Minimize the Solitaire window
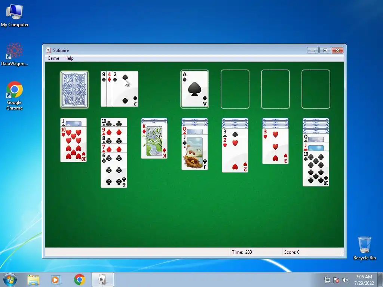Viewport: 383px width, 287px height. coord(313,50)
